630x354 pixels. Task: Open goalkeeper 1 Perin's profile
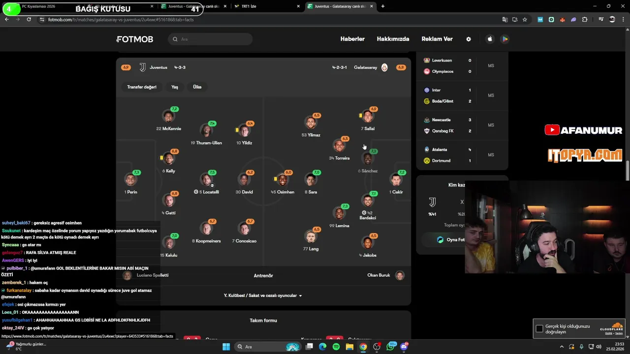tap(131, 183)
